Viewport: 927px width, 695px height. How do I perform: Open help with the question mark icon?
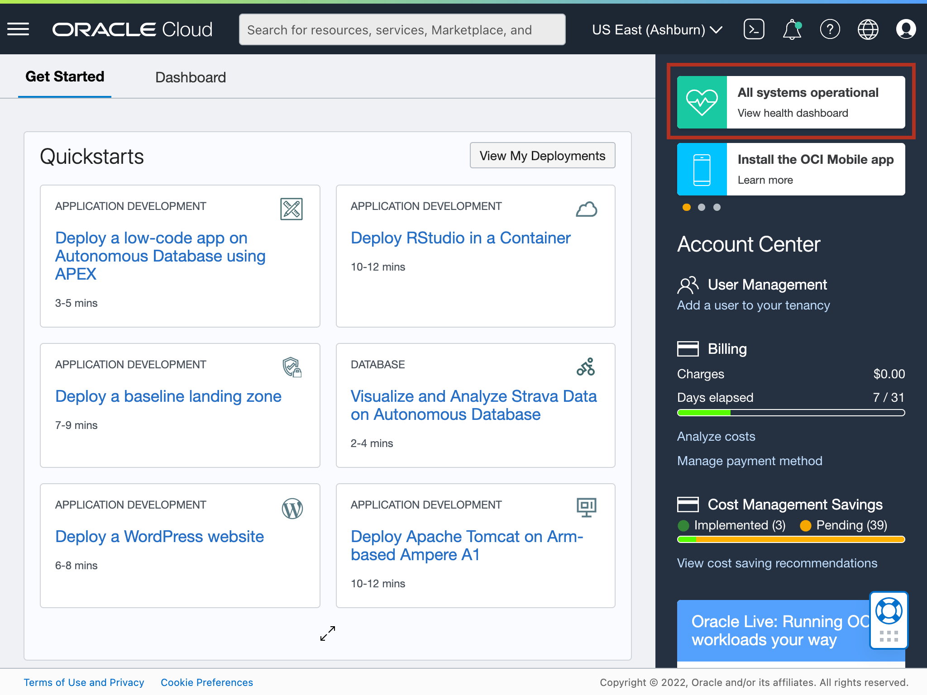tap(830, 29)
